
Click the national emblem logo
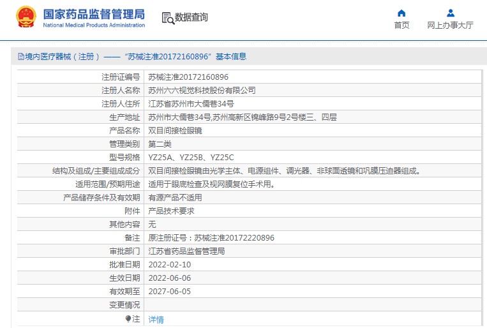click(x=26, y=17)
